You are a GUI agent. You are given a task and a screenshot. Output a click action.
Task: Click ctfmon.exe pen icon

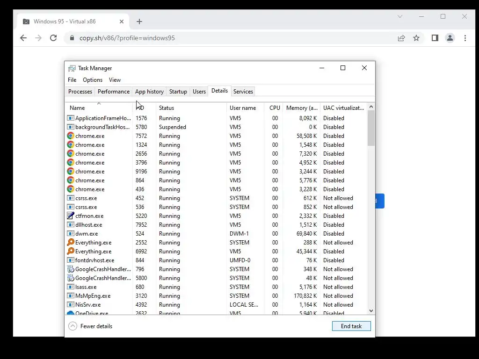click(x=71, y=216)
